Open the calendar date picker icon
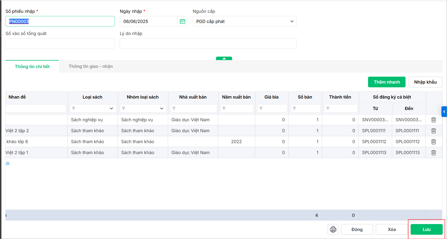Viewport: 447px width, 239px height. pos(183,21)
